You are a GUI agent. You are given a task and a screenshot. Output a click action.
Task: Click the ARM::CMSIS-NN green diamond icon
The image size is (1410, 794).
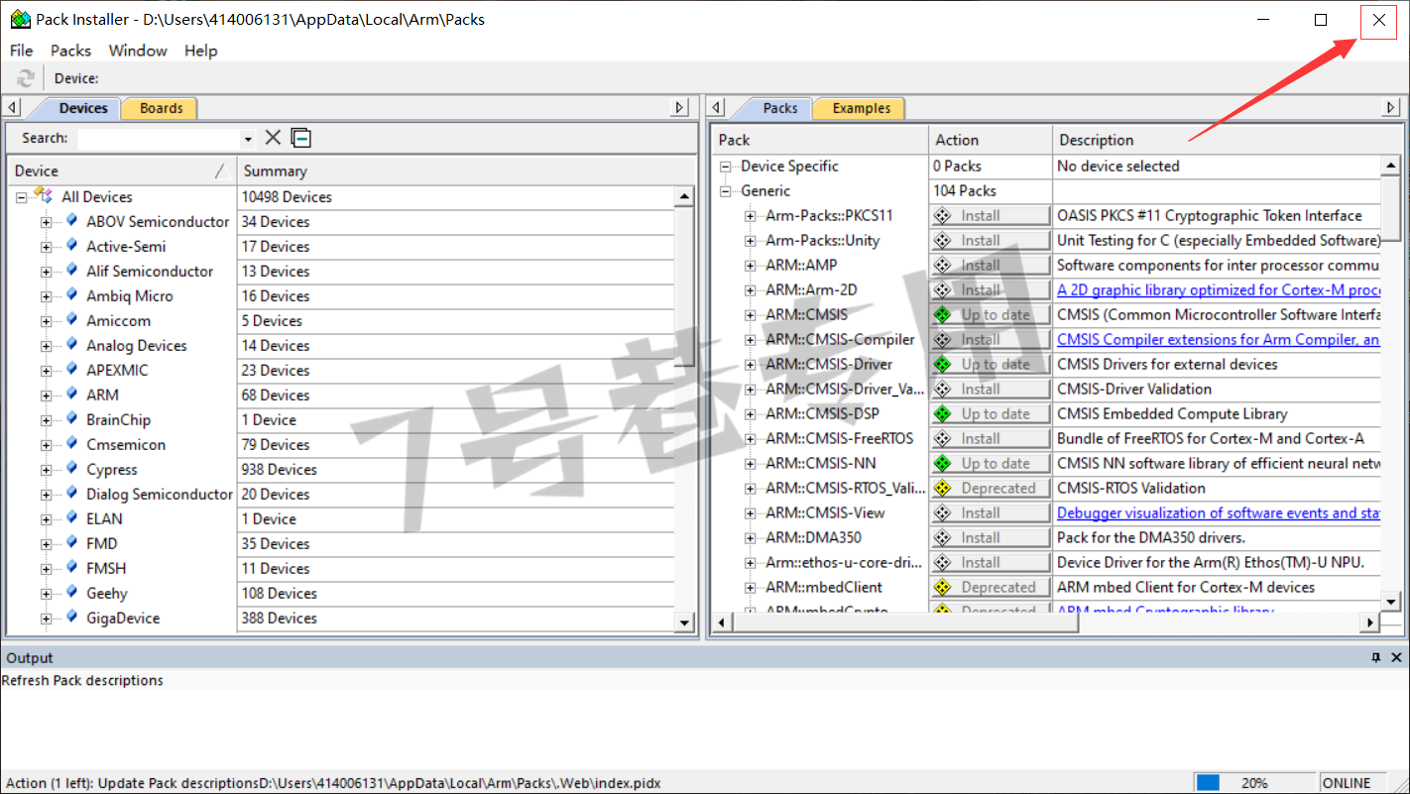point(943,463)
